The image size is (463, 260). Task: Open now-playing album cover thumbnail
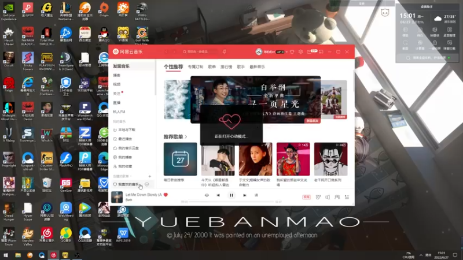tap(117, 197)
